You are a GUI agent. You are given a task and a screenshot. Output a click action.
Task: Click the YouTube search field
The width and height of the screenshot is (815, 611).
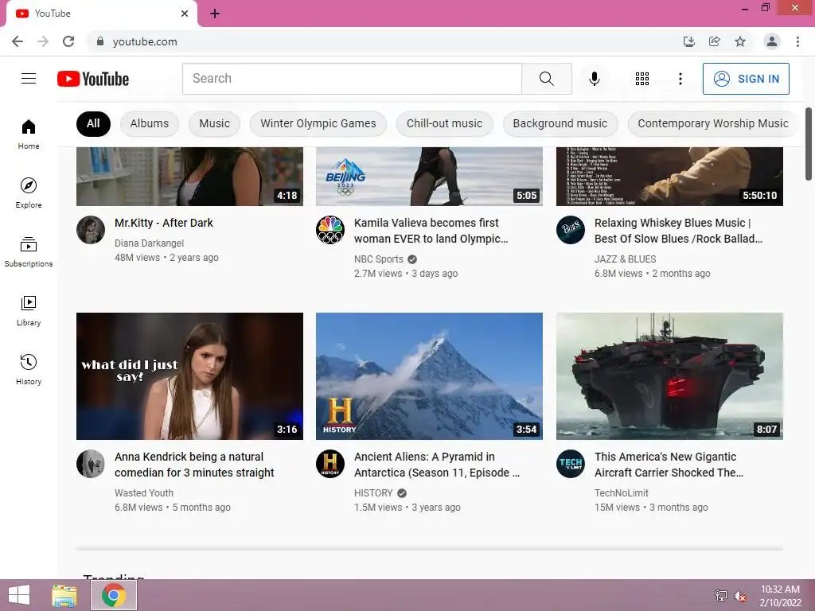coord(352,79)
